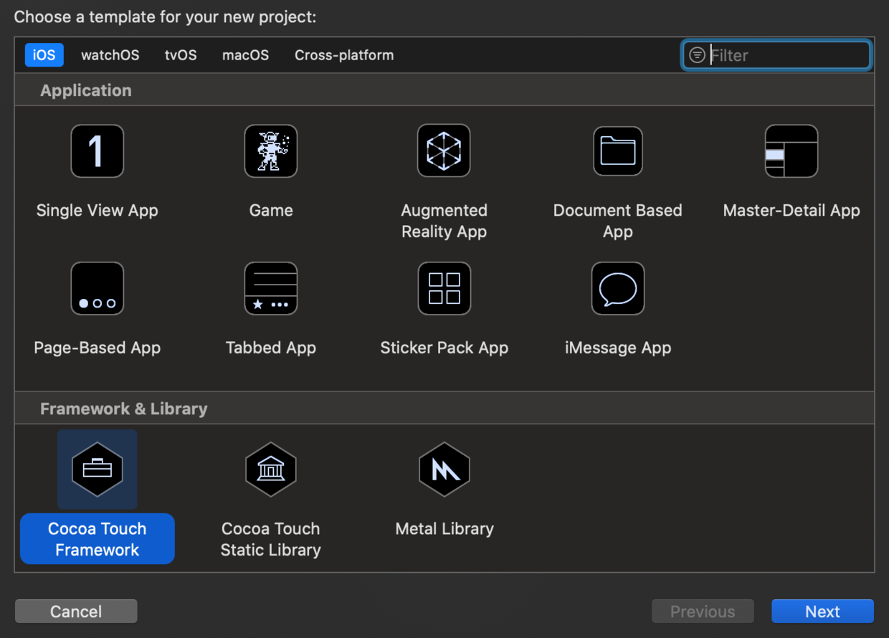The image size is (889, 638).
Task: Pick the Tabbed App template icon
Action: point(271,288)
